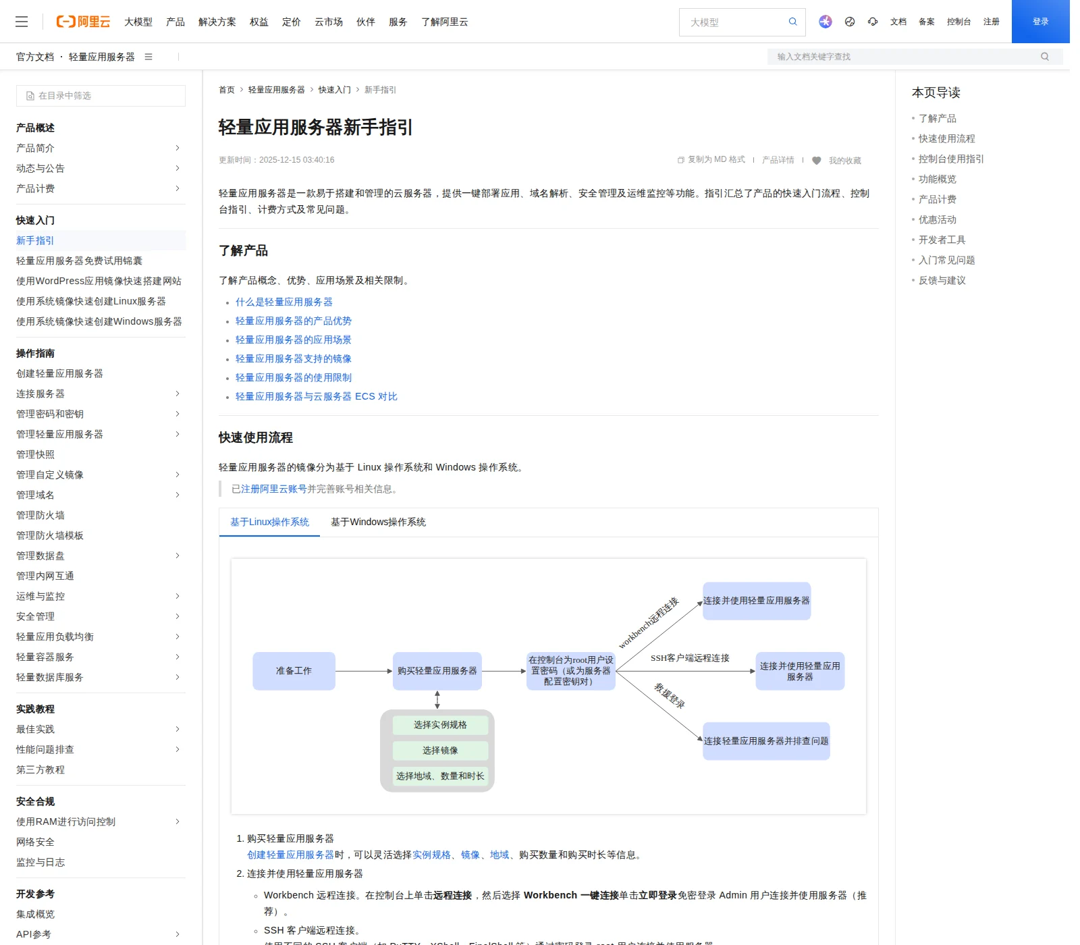Expand 动态与公告 section

point(178,168)
